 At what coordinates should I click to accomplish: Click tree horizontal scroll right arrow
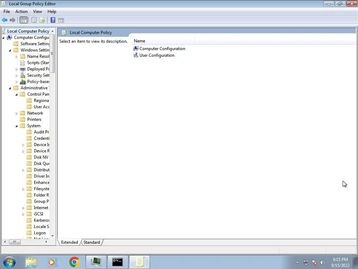[x=46, y=242]
